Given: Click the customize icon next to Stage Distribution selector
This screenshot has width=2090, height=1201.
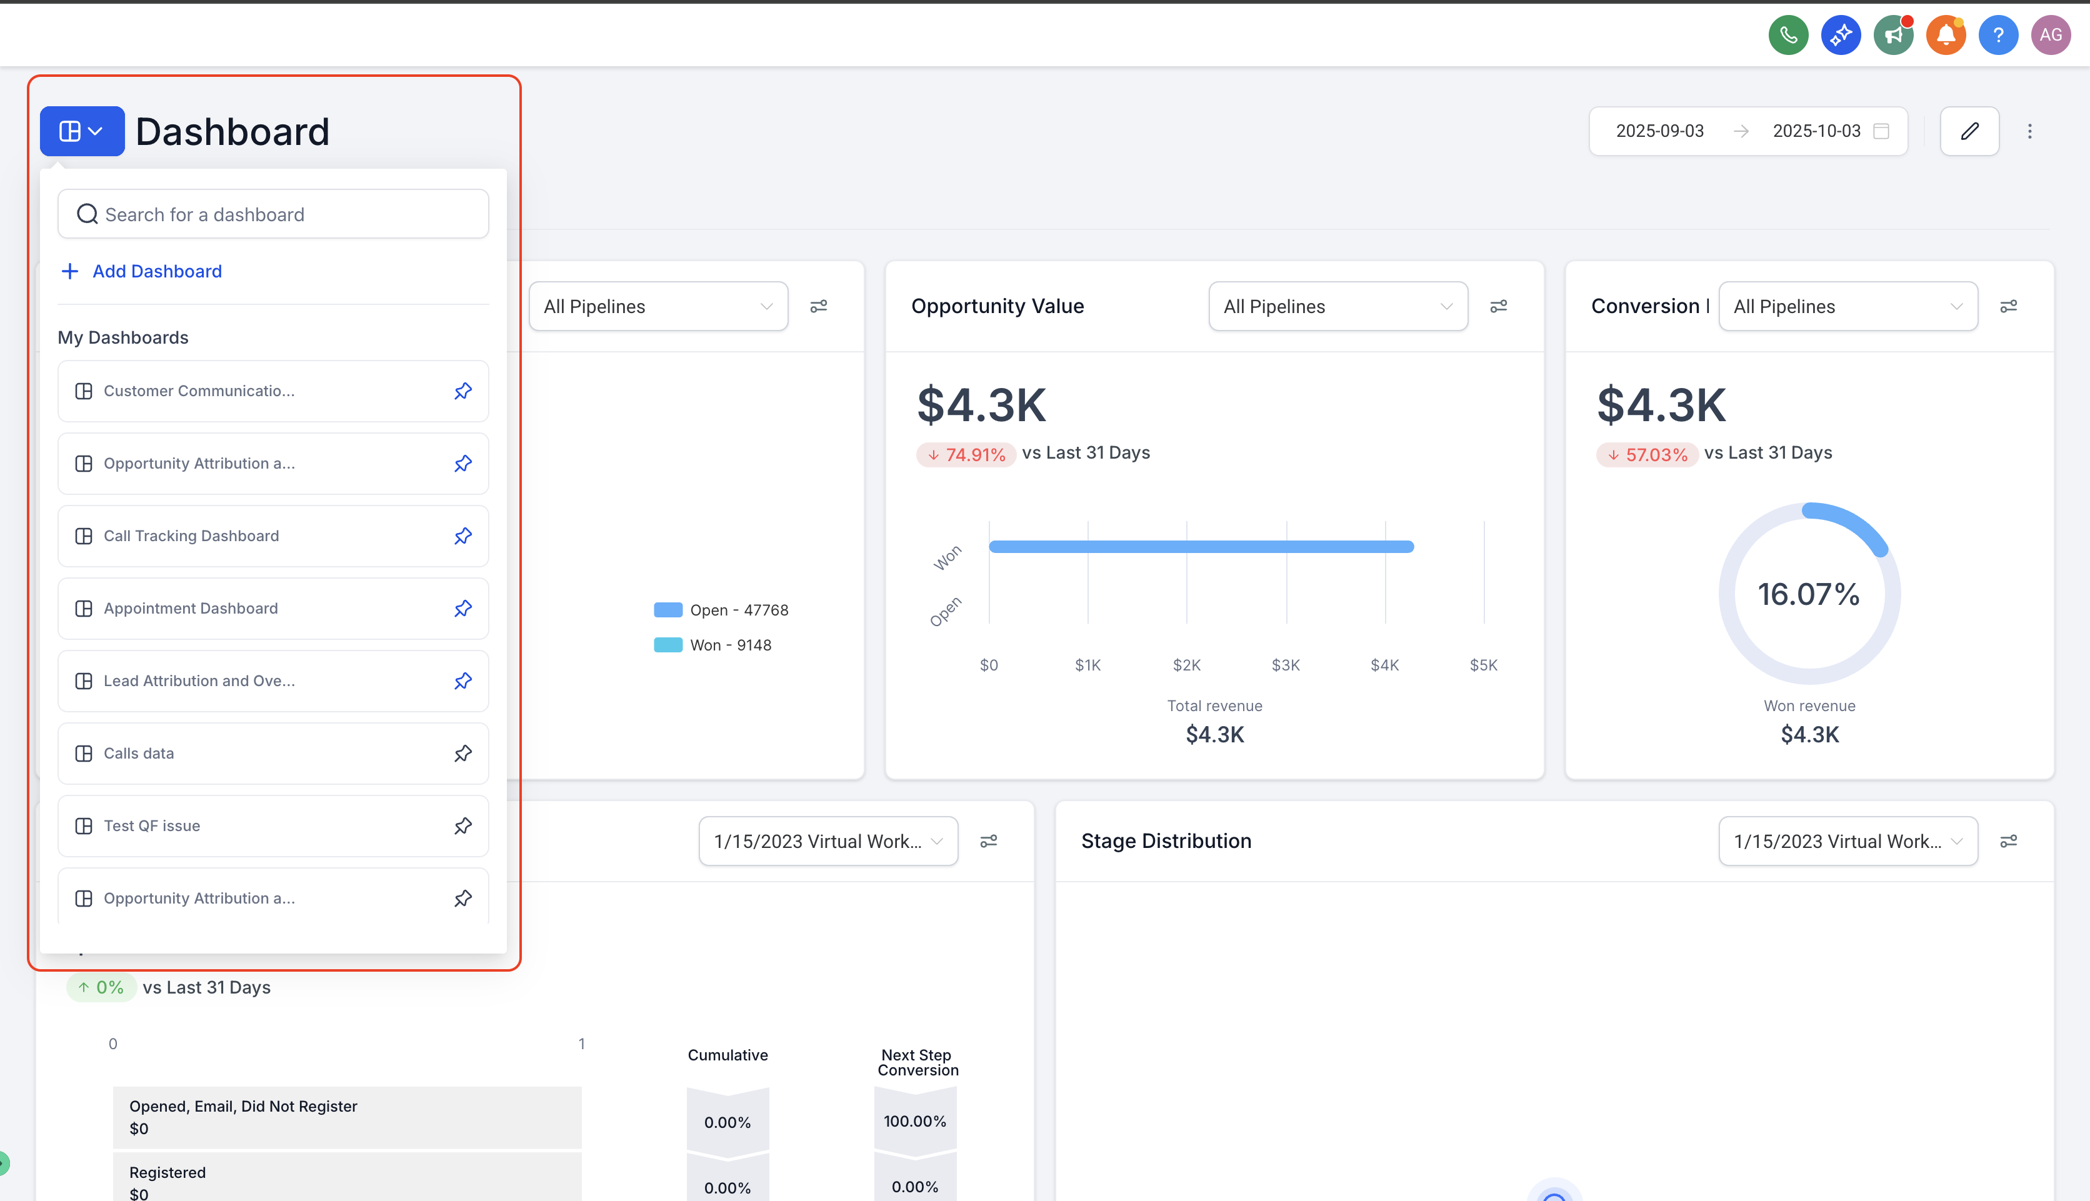Looking at the screenshot, I should pyautogui.click(x=2009, y=840).
